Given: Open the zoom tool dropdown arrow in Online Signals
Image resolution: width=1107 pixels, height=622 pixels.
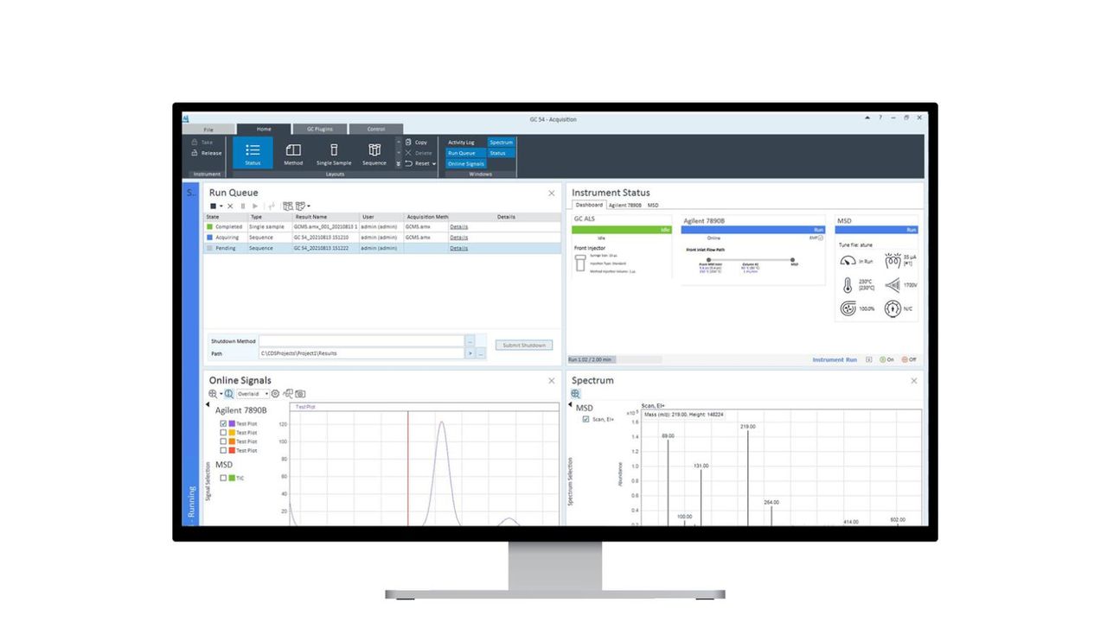Looking at the screenshot, I should point(221,393).
